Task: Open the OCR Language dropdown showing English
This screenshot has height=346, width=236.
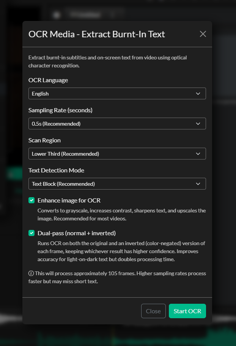Action: coord(117,93)
